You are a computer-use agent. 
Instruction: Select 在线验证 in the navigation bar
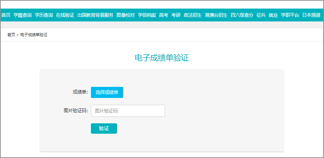(65, 15)
